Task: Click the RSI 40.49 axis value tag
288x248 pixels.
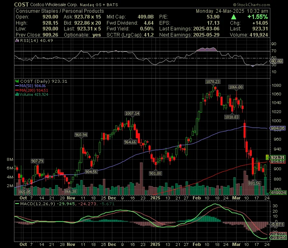Action: (x=277, y=61)
